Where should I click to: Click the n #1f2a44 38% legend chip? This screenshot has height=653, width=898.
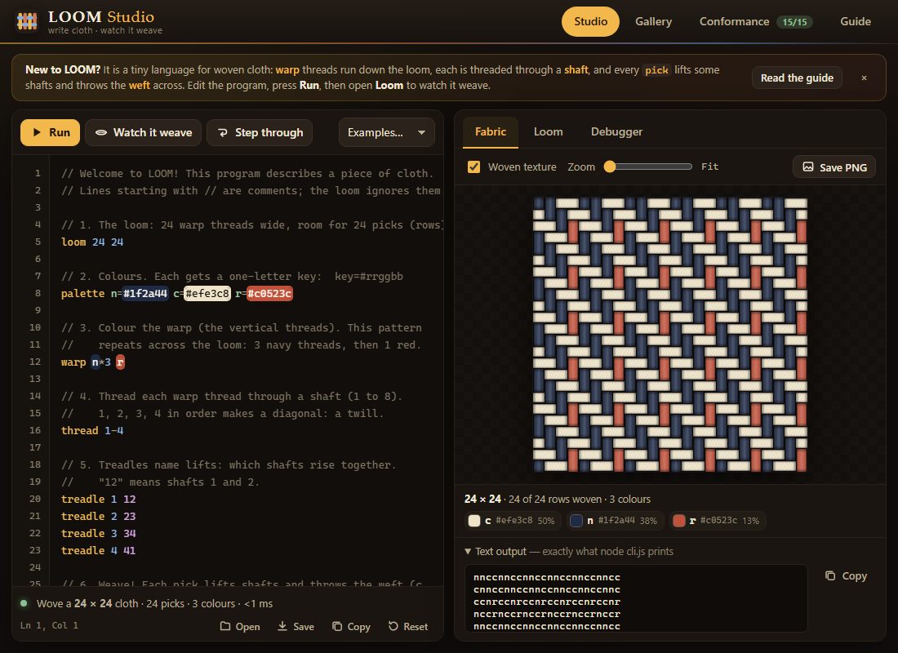(615, 520)
